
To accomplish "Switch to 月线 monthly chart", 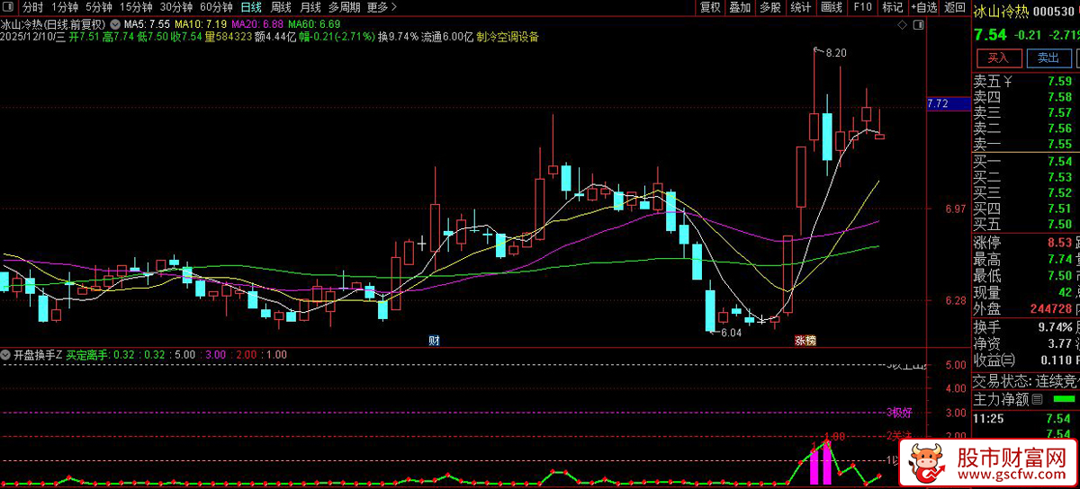I will (310, 7).
